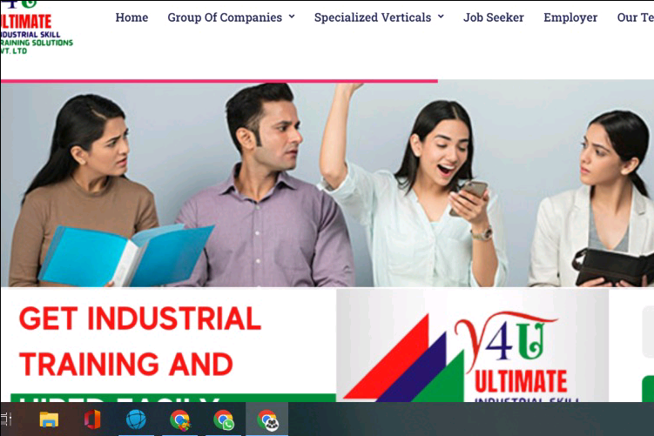The image size is (654, 436).
Task: Navigate to the Employer page
Action: 570,17
